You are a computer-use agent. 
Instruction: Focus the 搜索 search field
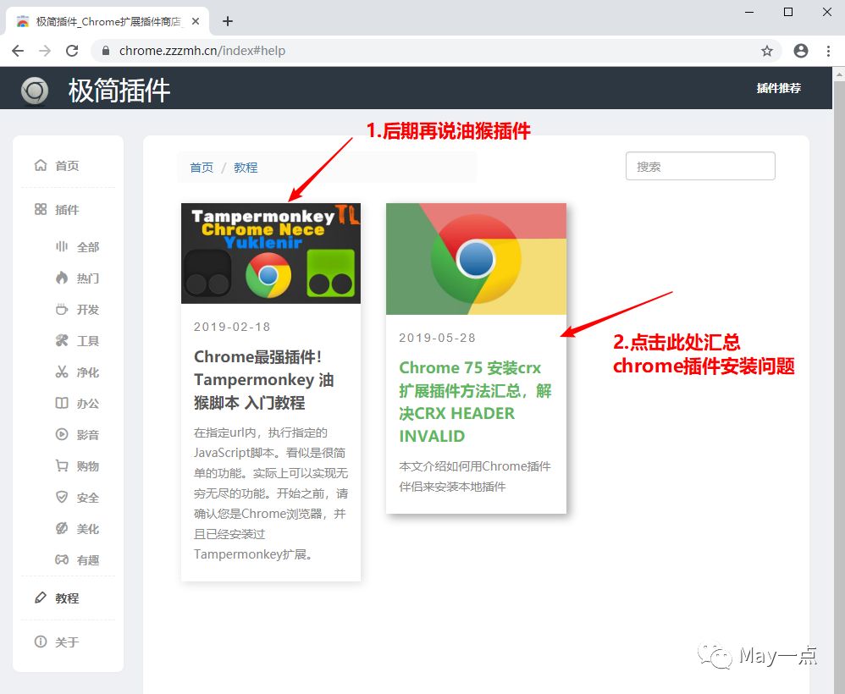[700, 166]
